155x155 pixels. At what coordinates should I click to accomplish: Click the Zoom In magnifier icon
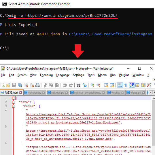(92, 85)
